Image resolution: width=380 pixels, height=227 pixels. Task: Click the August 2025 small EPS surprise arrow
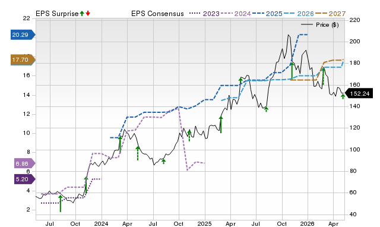[266, 109]
